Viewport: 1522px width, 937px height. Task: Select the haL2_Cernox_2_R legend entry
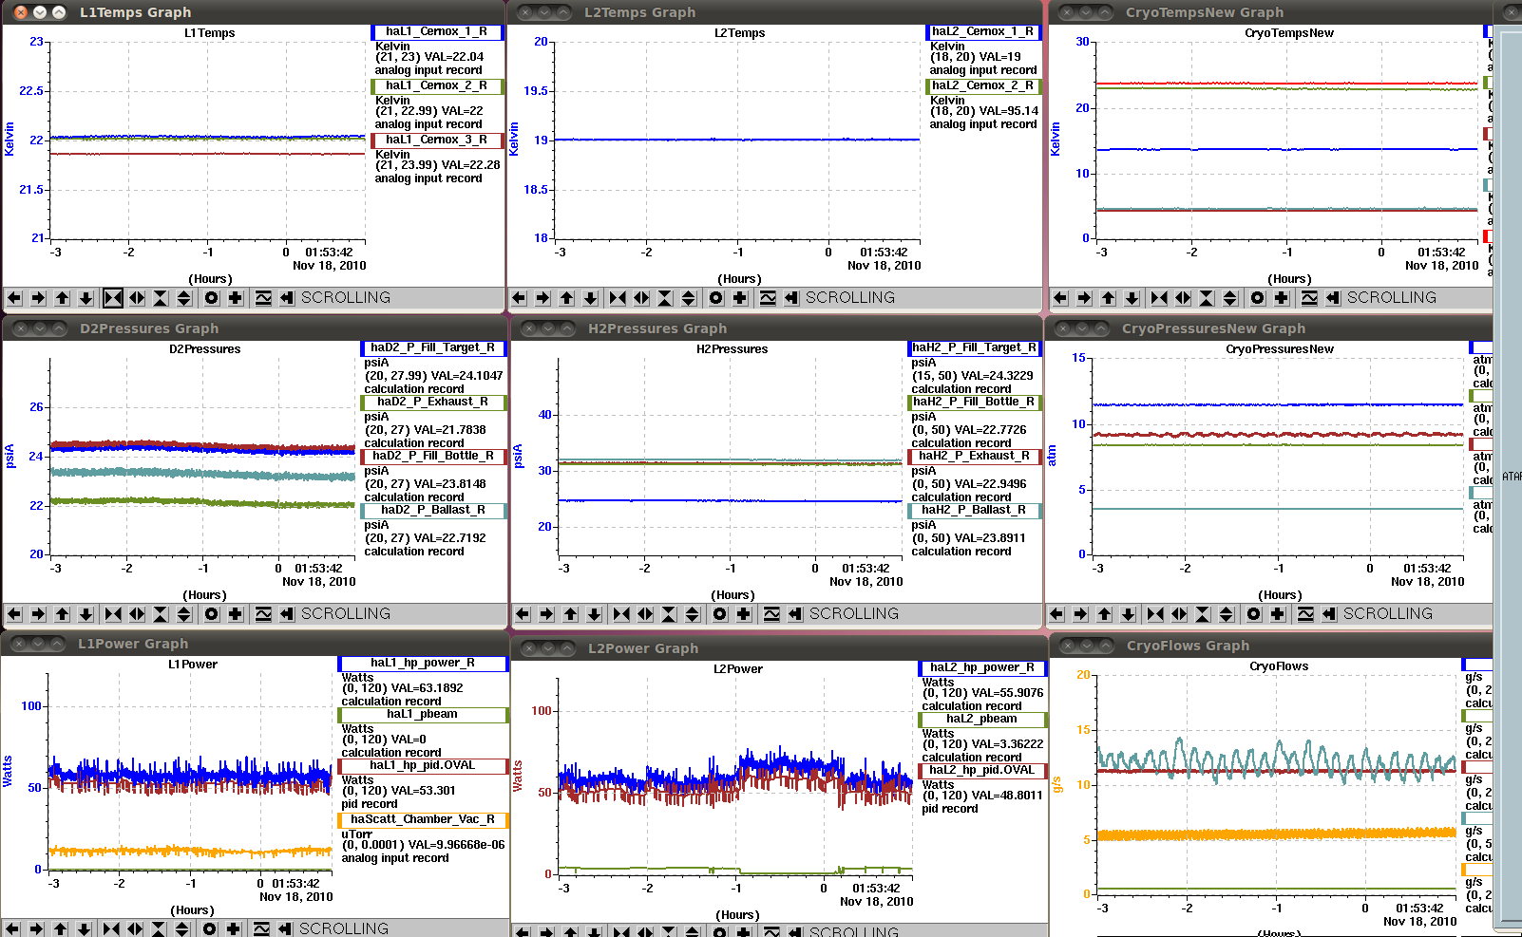click(x=983, y=85)
